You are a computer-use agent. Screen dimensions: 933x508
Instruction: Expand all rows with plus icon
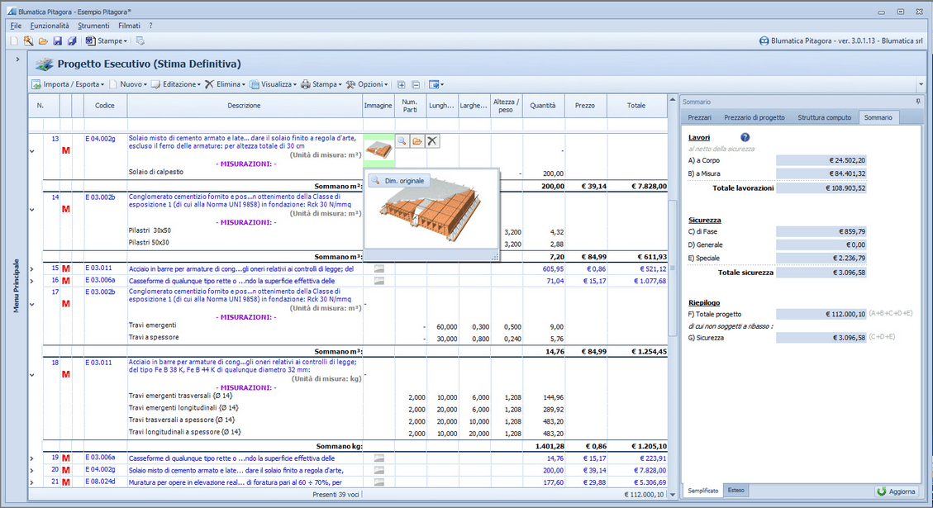click(401, 84)
